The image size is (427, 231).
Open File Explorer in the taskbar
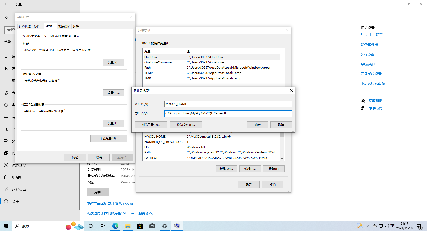point(128,226)
